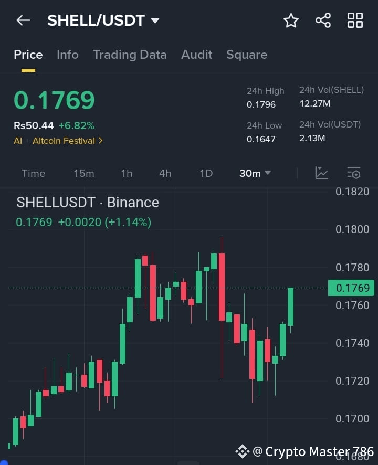The width and height of the screenshot is (378, 465).
Task: Expand the 30m interval dropdown
Action: 255,173
